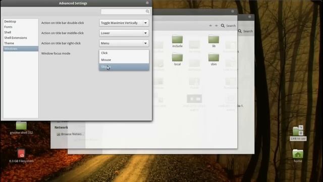Viewport: 323px width, 182px height.
Task: Open the home desktop folder
Action: tap(298, 156)
